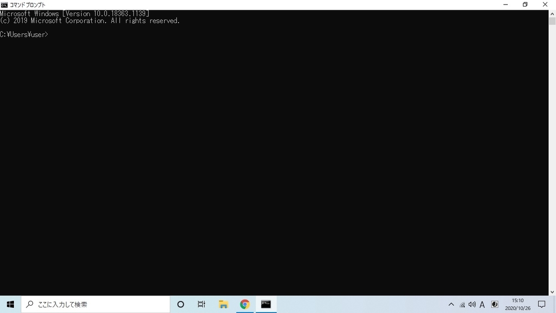The height and width of the screenshot is (313, 556).
Task: Click the '(c) 2019 Microsoft Corporation' line
Action: (x=90, y=20)
